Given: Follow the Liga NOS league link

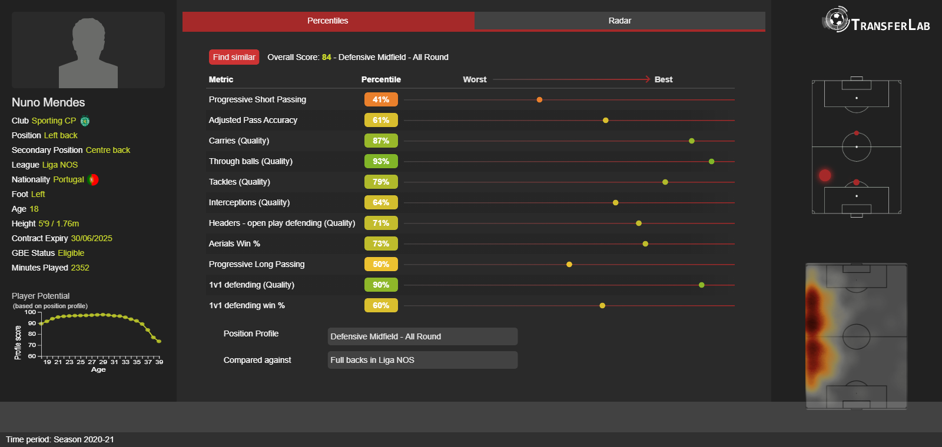Looking at the screenshot, I should (60, 165).
